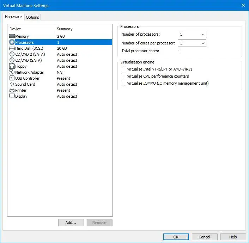Click the OK button
The height and width of the screenshot is (243, 249).
pos(176,237)
